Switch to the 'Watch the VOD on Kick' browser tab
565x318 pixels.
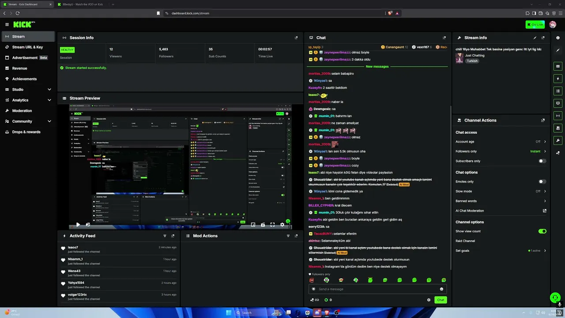pyautogui.click(x=83, y=4)
